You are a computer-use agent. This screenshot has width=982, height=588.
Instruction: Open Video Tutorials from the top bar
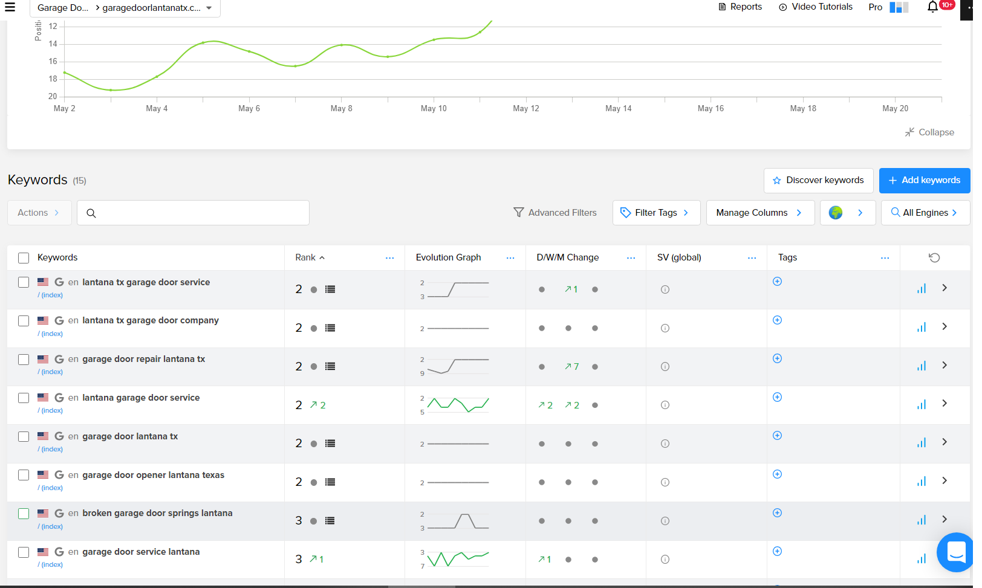(816, 7)
